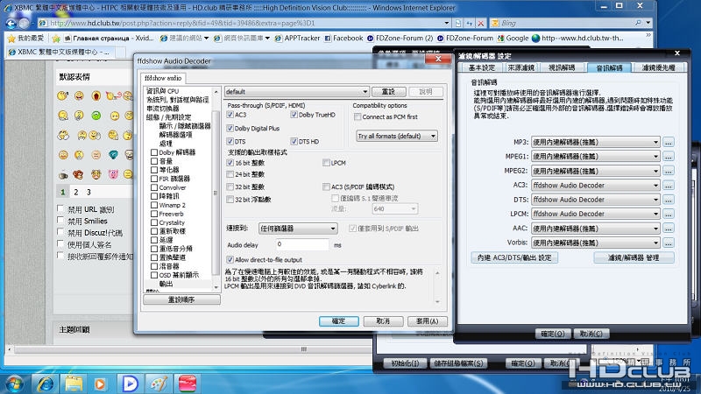Open the 連接到 filter dropdown
Screen dimensions: 701x394
pos(298,229)
